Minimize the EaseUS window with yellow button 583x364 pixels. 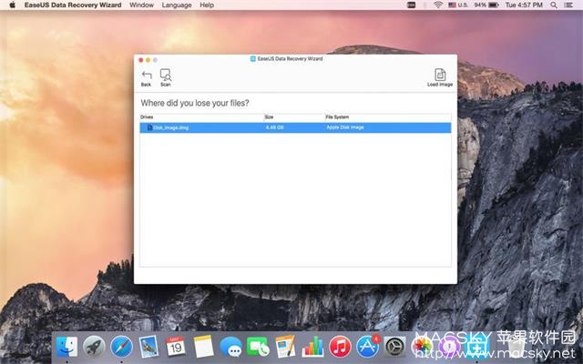coord(148,60)
